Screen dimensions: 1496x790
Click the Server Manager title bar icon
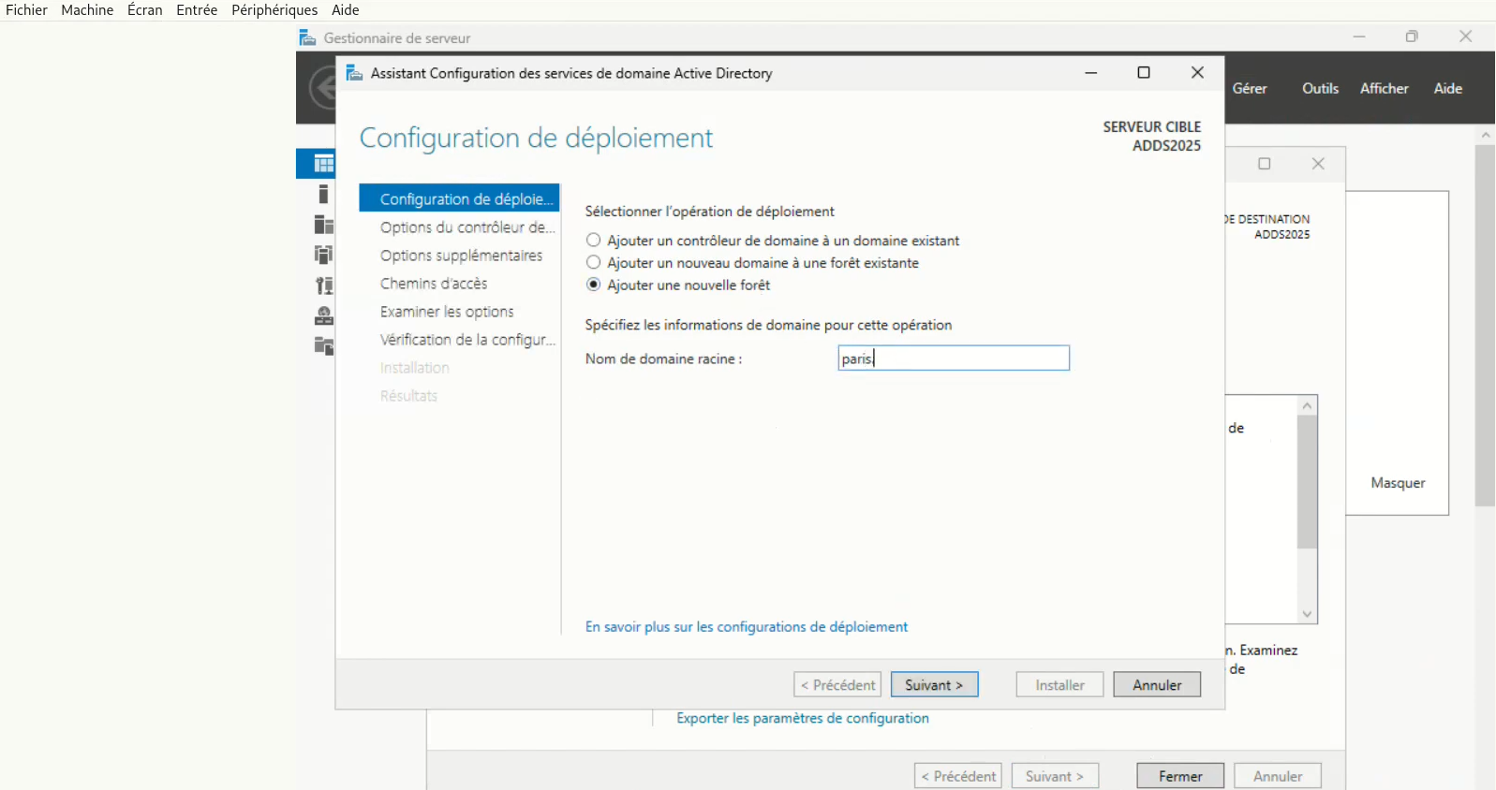point(307,37)
